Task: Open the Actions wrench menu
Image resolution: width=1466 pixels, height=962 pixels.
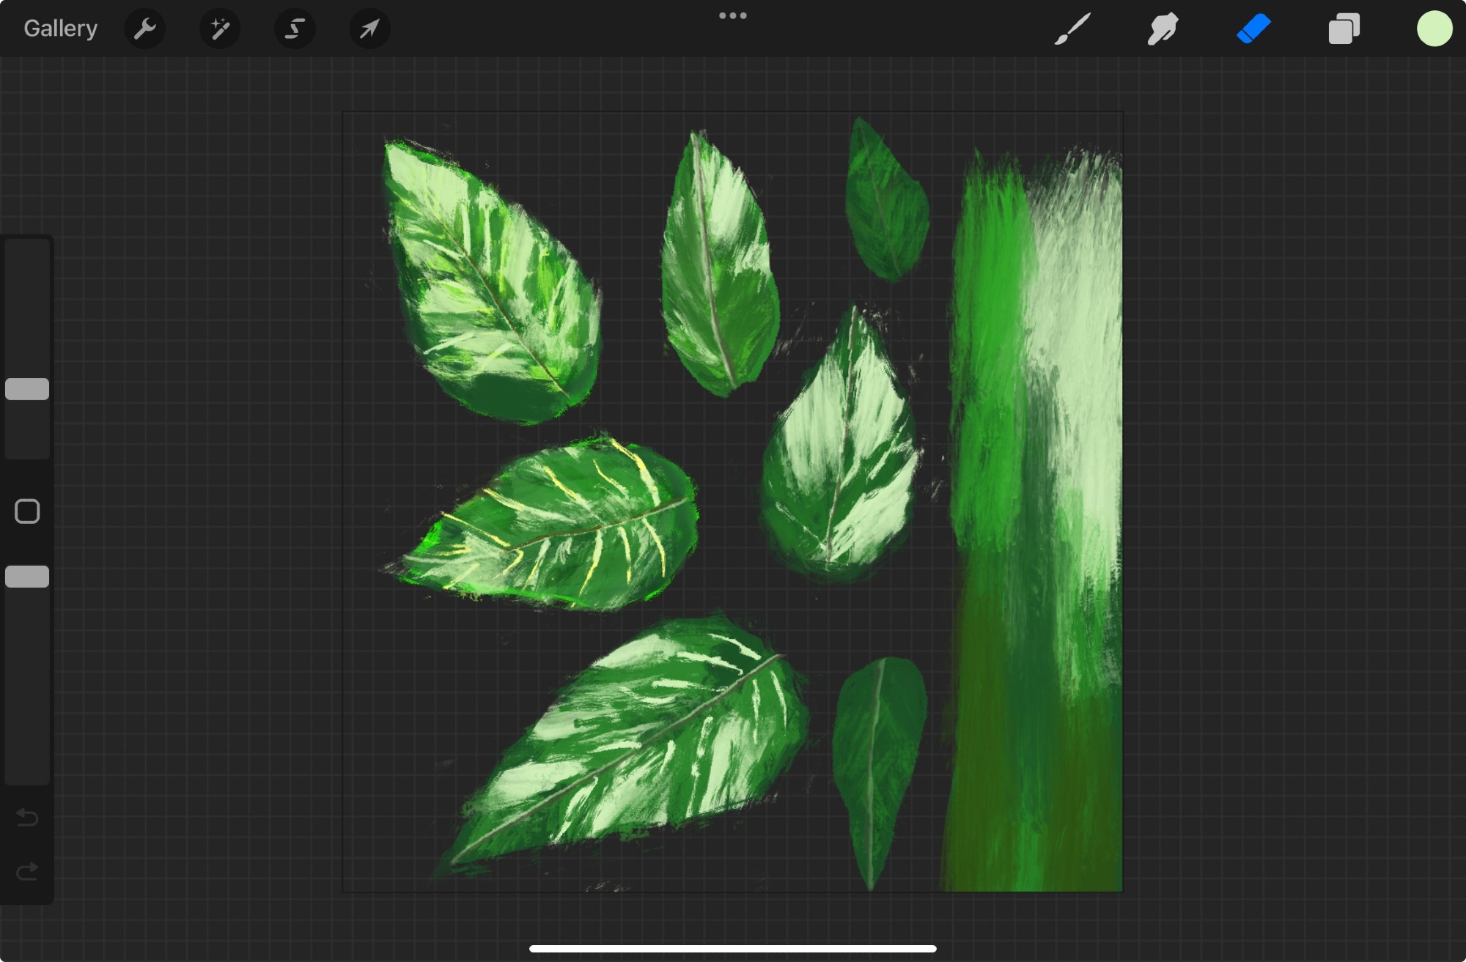Action: tap(144, 29)
